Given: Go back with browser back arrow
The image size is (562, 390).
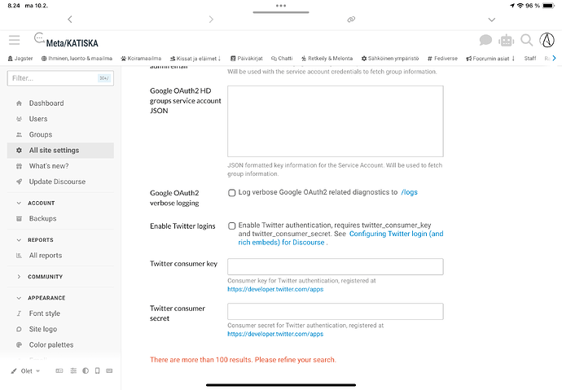Looking at the screenshot, I should (70, 20).
